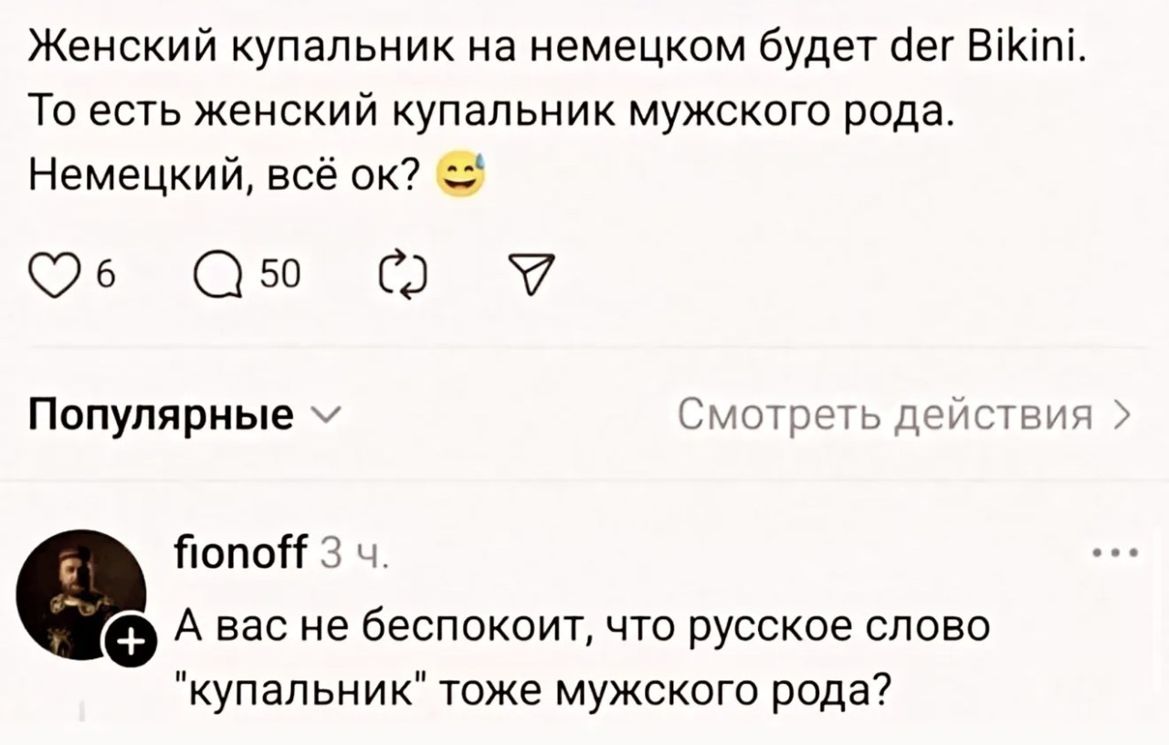Click the reply count number 50

pos(273,270)
